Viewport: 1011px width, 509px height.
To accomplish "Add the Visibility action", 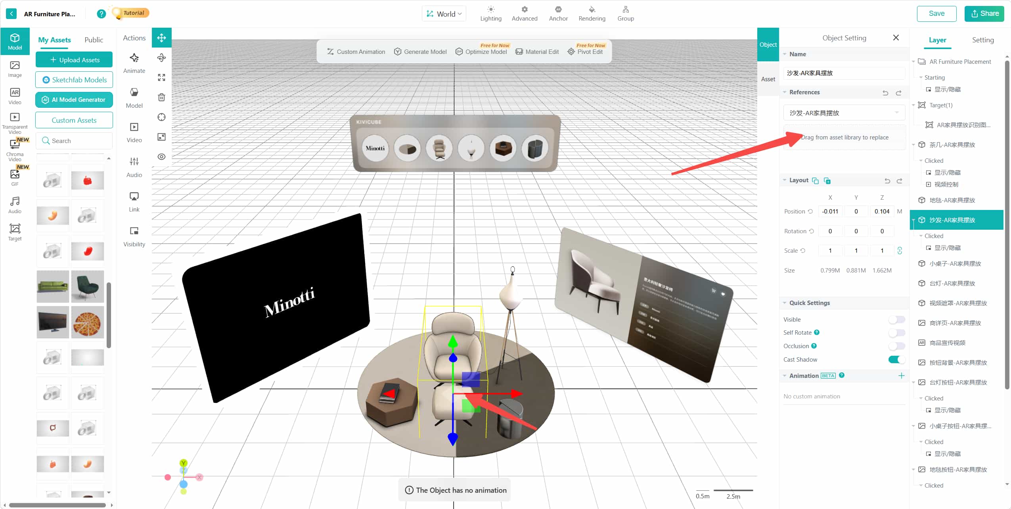I will [134, 236].
